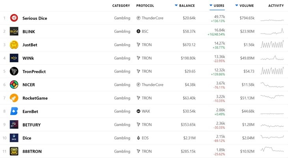The width and height of the screenshot is (288, 158).
Task: Click the 2.15k users value
Action: pos(221,137)
